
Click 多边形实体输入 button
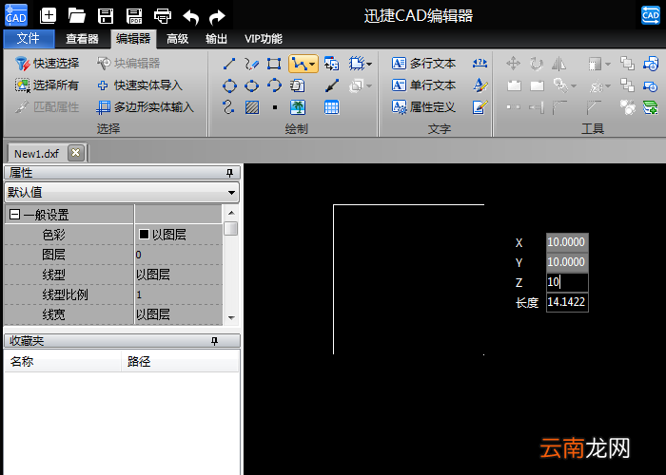pyautogui.click(x=145, y=107)
